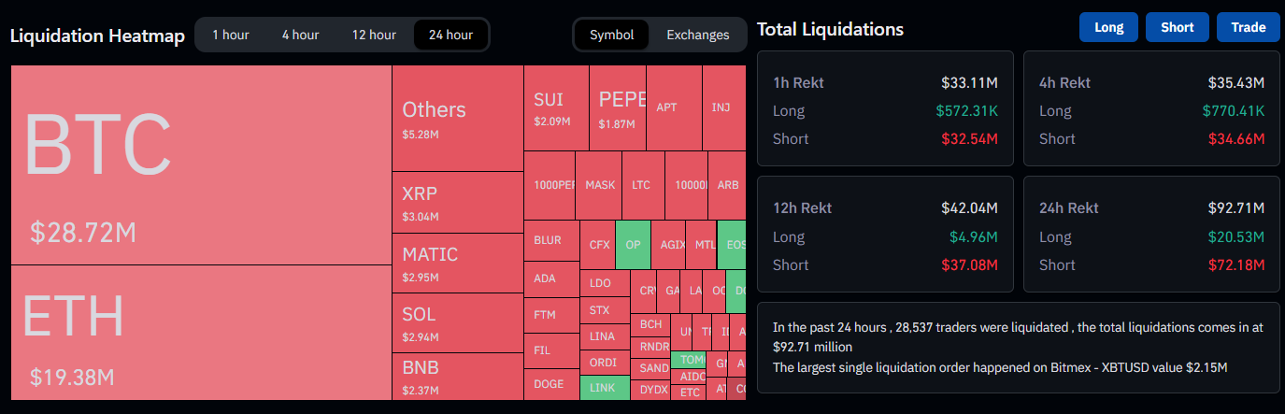The width and height of the screenshot is (1285, 414).
Task: Click the green OP tile
Action: (633, 245)
